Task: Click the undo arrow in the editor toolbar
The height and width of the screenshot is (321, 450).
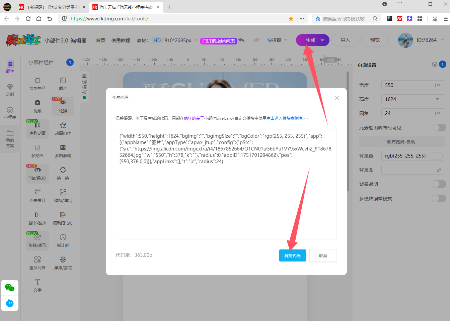Action: (x=242, y=40)
